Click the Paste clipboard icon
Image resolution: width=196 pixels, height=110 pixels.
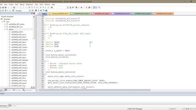14,7
